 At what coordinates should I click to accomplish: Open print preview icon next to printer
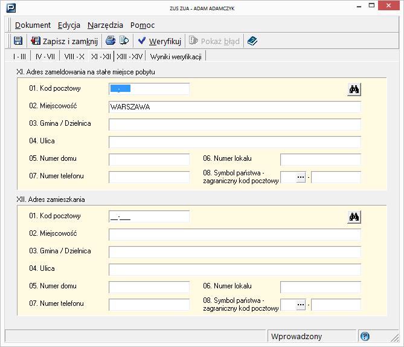pyautogui.click(x=124, y=41)
